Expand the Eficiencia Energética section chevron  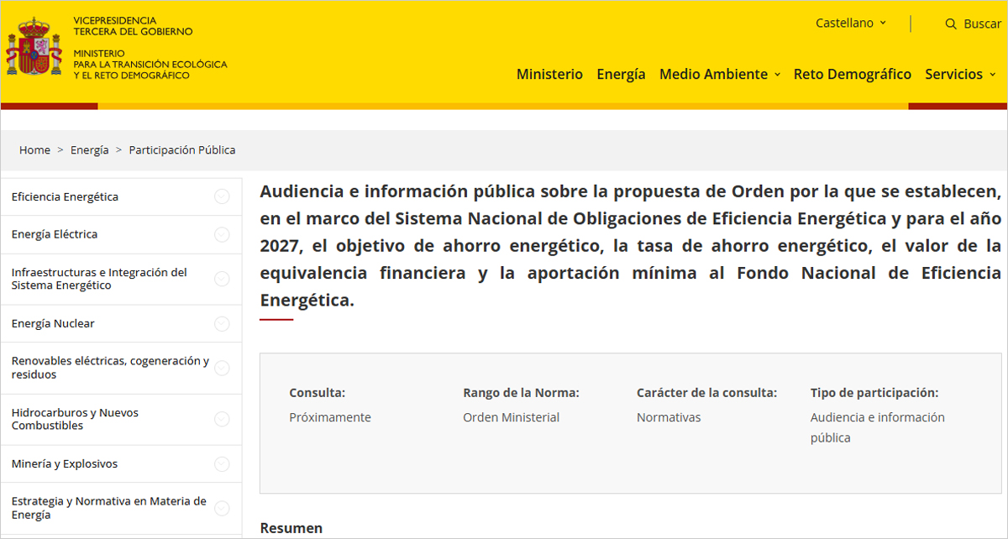[222, 196]
